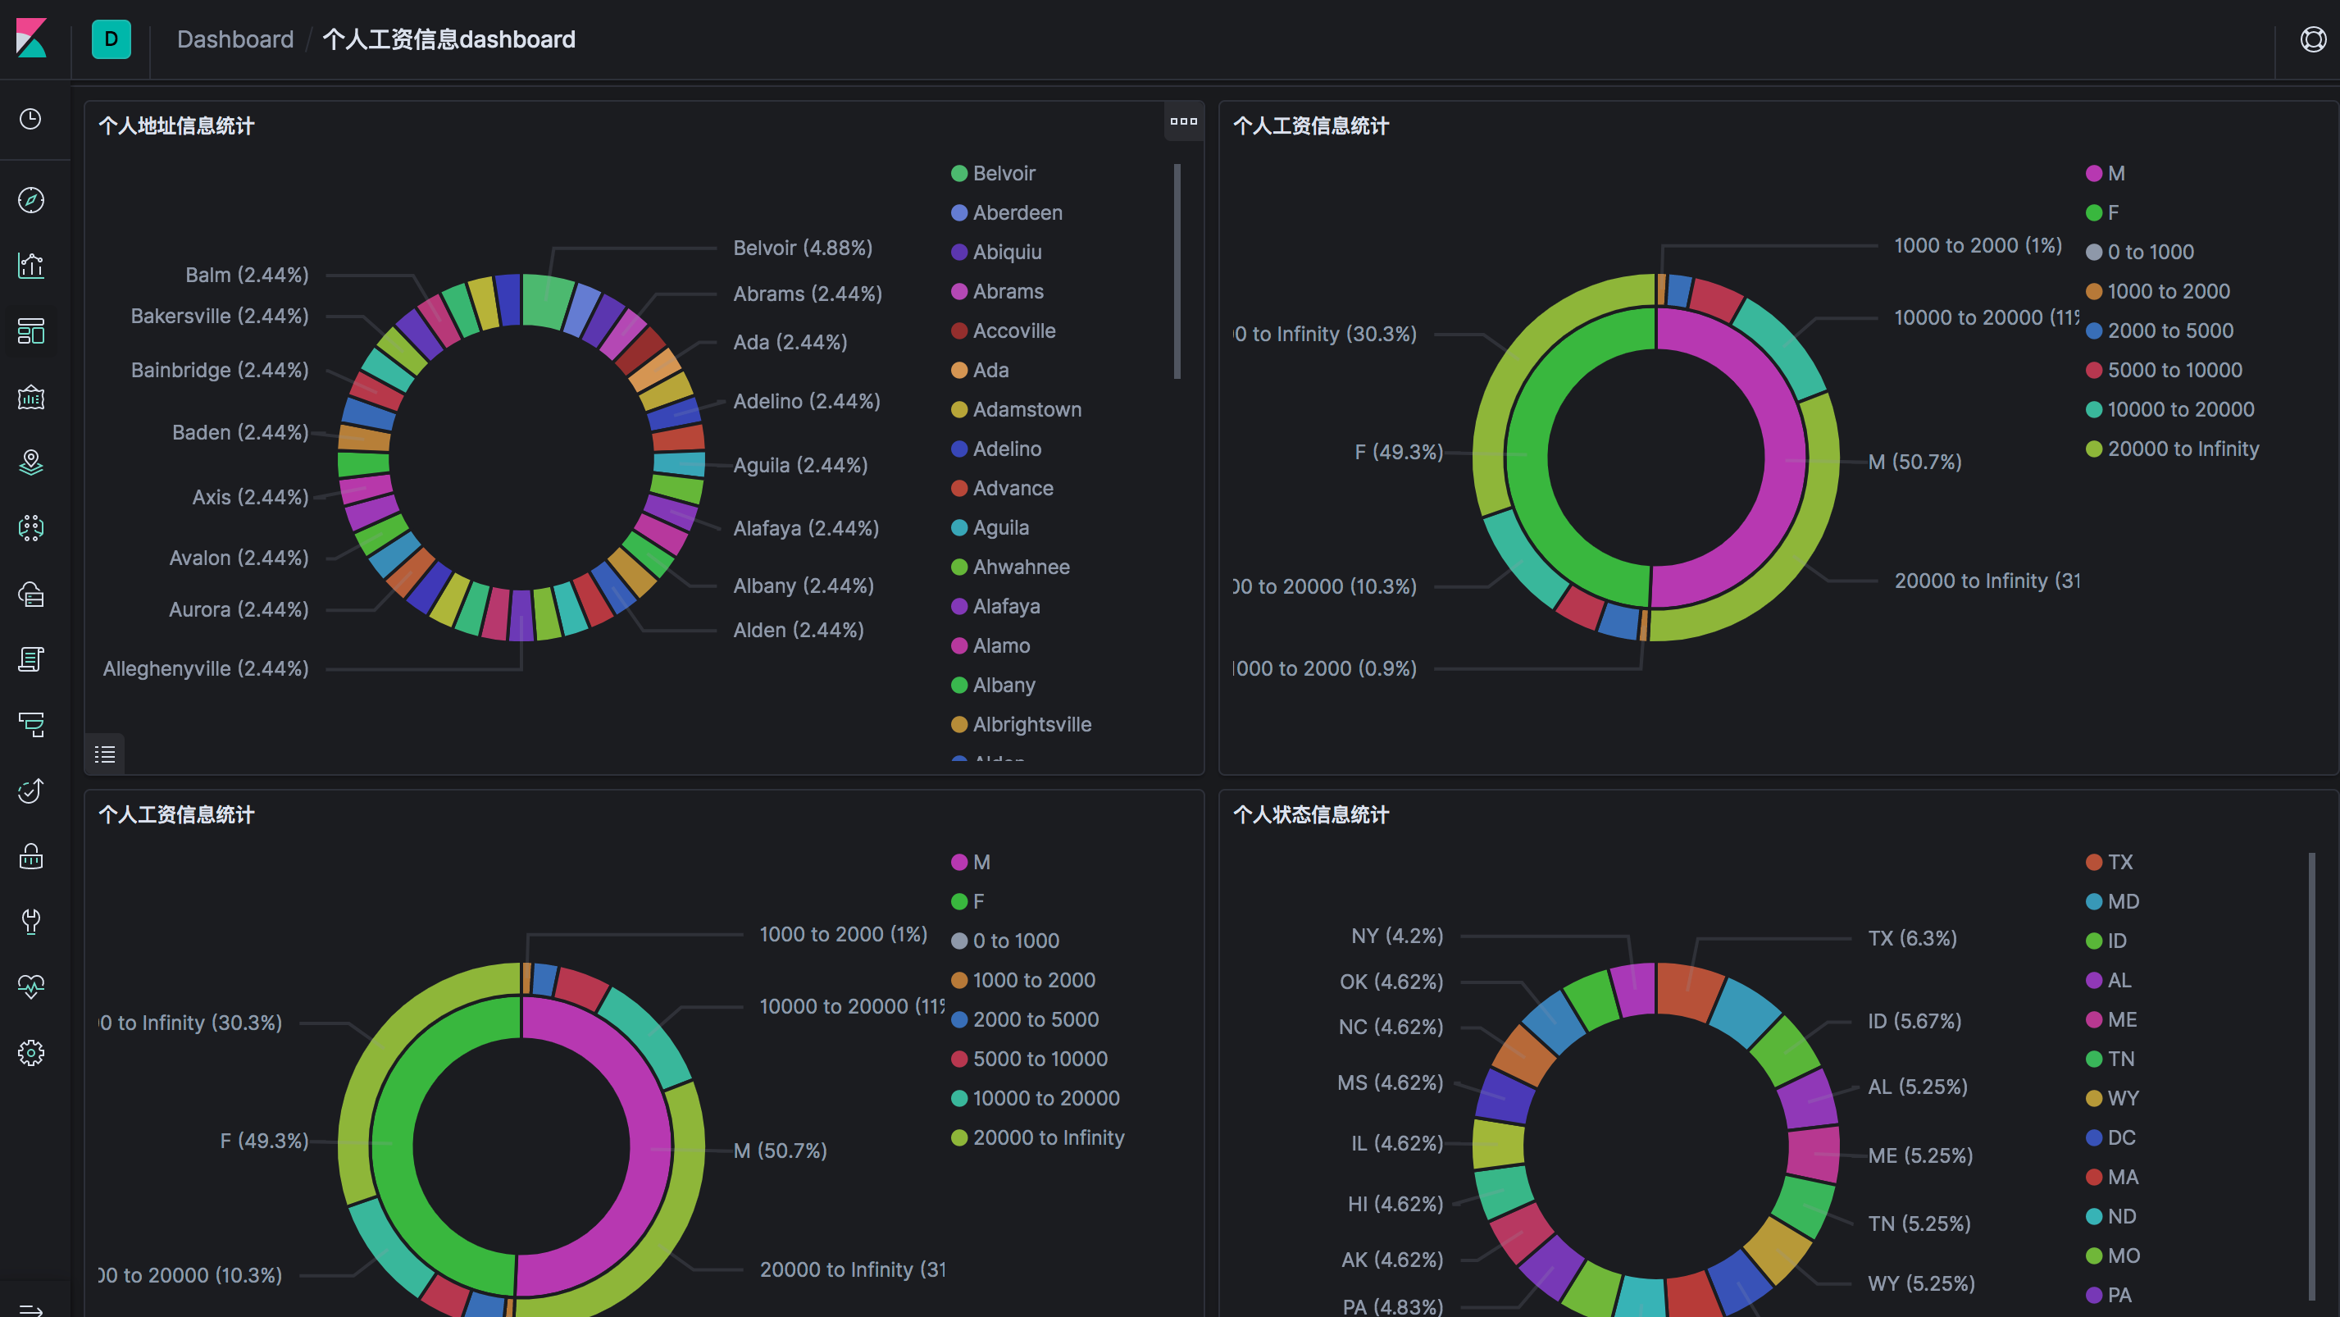
Task: Open the Visualize chart icon in sidebar
Action: [x=31, y=265]
